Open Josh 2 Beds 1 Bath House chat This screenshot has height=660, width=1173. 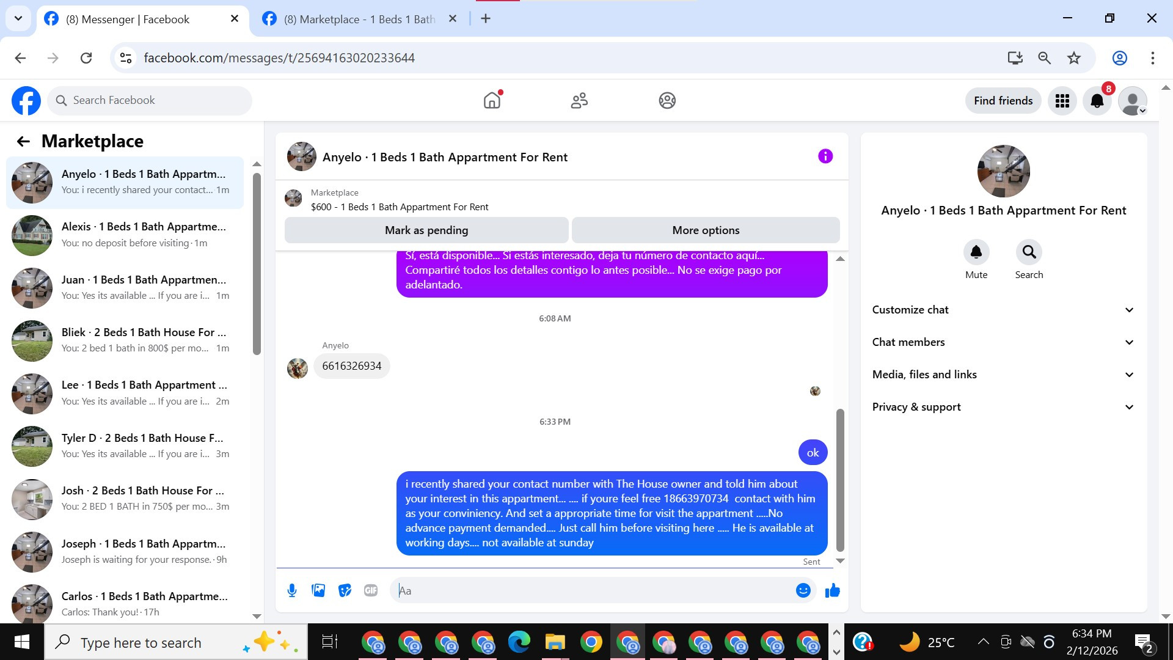[x=125, y=499]
